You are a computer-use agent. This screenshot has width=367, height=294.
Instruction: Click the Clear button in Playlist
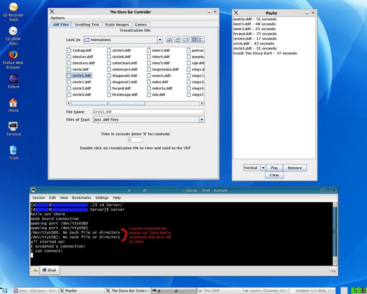(x=274, y=175)
